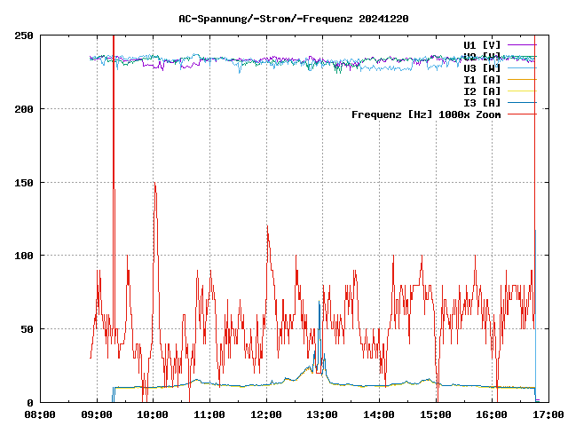Click the I3 [A] legend entry
The height and width of the screenshot is (426, 568).
click(482, 102)
